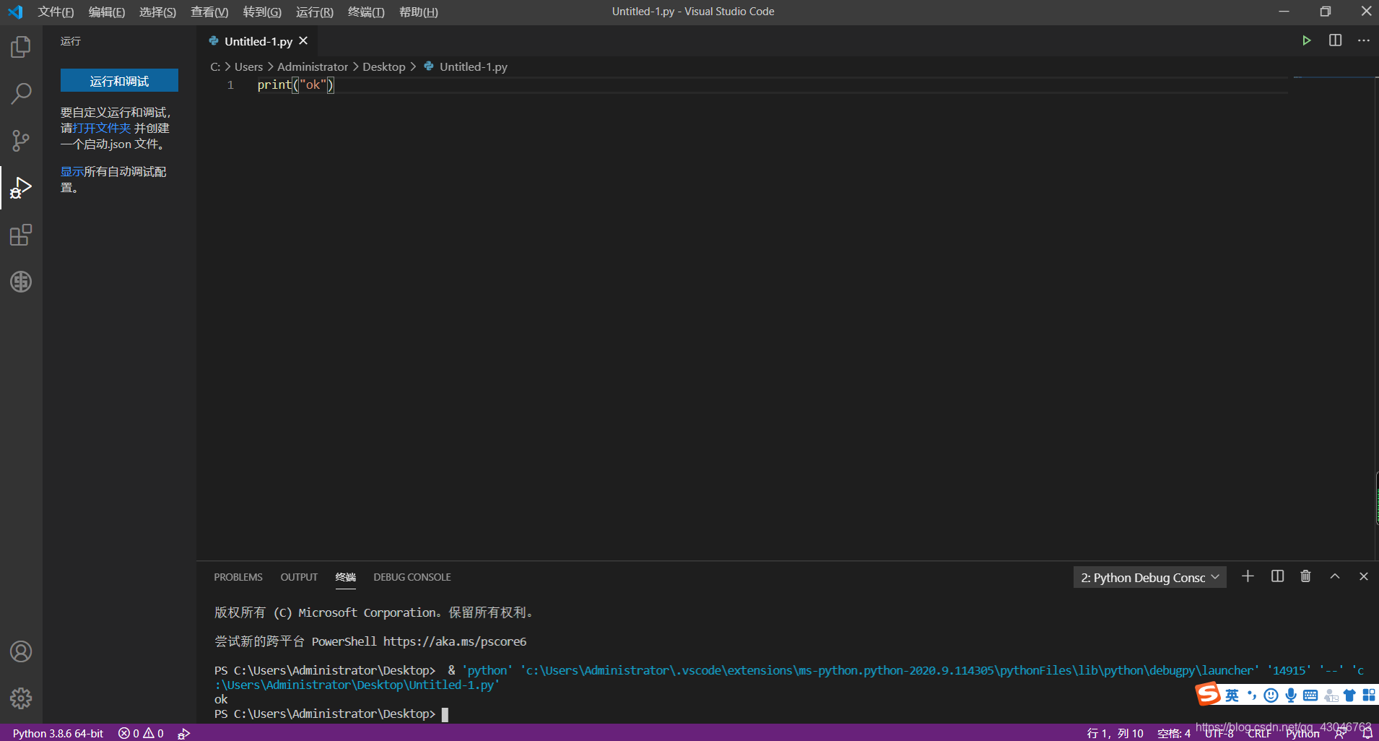Open editor More Actions ellipsis menu

pyautogui.click(x=1363, y=40)
